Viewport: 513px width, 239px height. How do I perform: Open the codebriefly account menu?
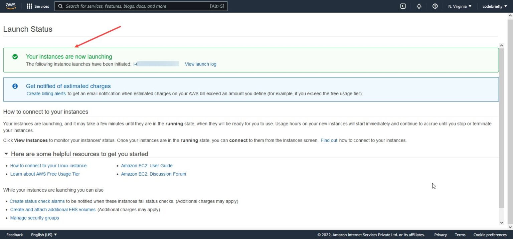click(494, 6)
